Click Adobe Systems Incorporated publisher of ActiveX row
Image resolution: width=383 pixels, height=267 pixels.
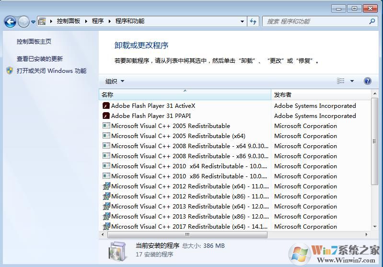click(315, 106)
